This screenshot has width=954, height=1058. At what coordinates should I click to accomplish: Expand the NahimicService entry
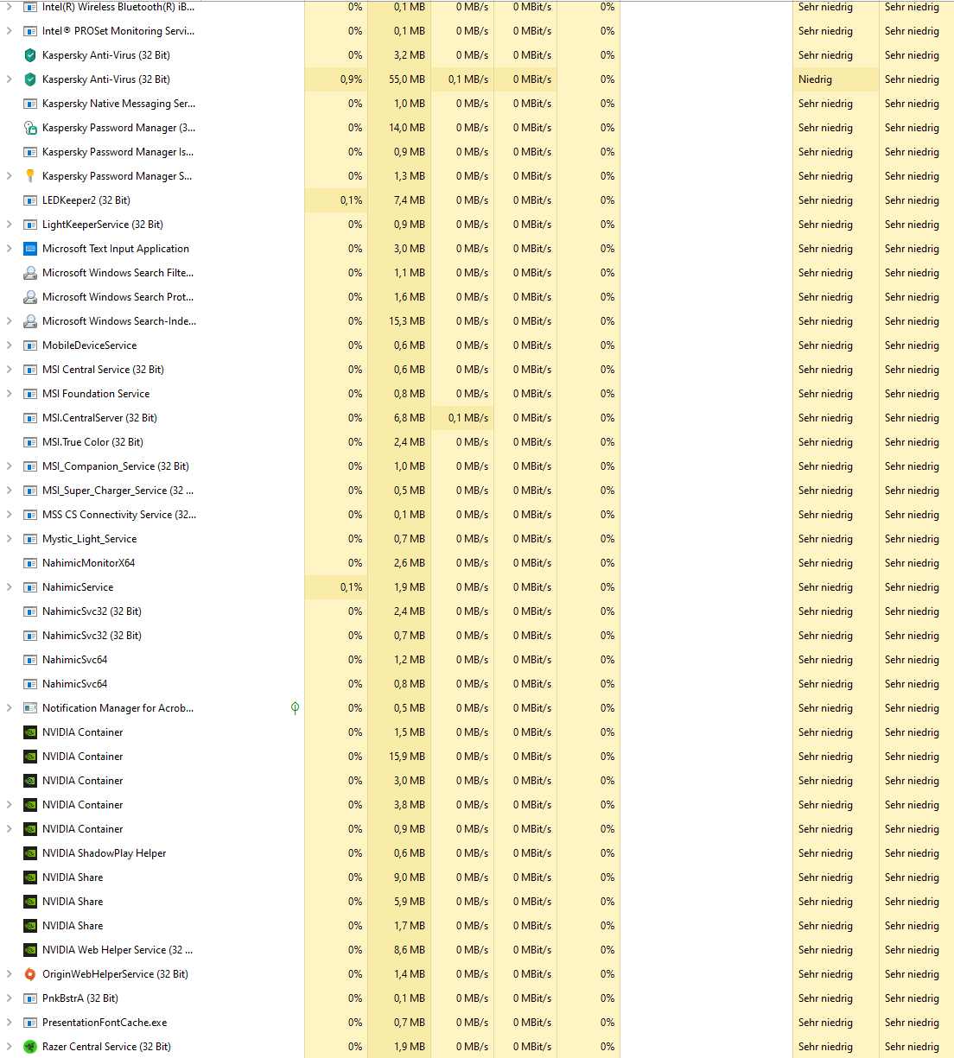coord(9,587)
